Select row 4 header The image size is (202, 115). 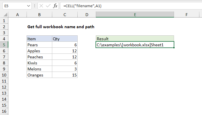pos(4,39)
